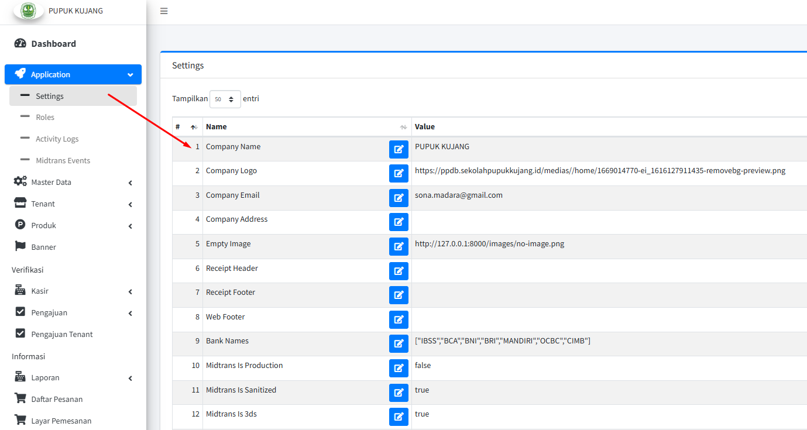Open edit for Company Email row
The width and height of the screenshot is (807, 430).
click(x=399, y=198)
